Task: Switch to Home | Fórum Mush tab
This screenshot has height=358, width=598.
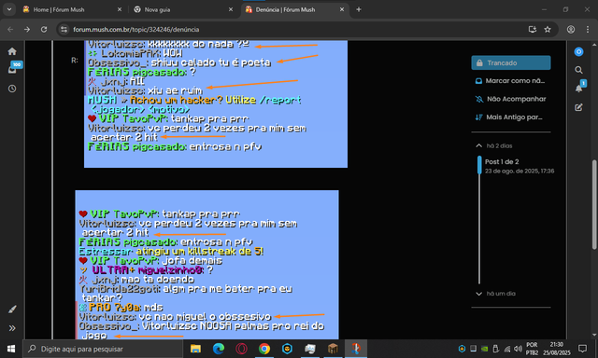Action: coord(73,9)
